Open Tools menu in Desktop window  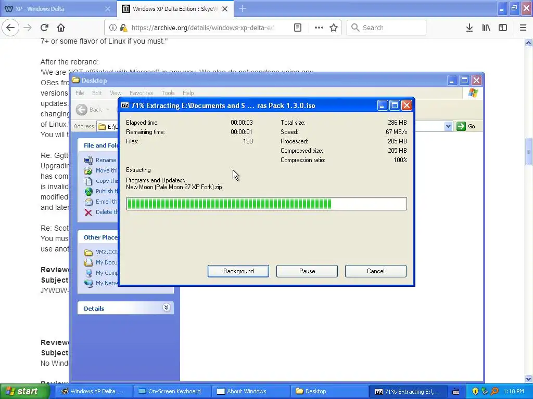tap(168, 93)
